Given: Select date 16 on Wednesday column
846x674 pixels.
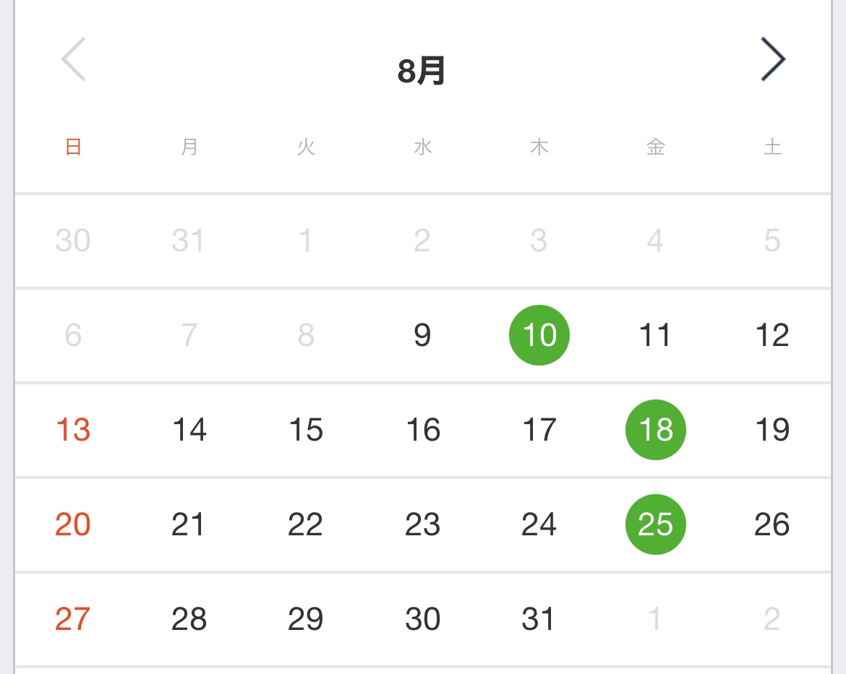Looking at the screenshot, I should tap(423, 430).
